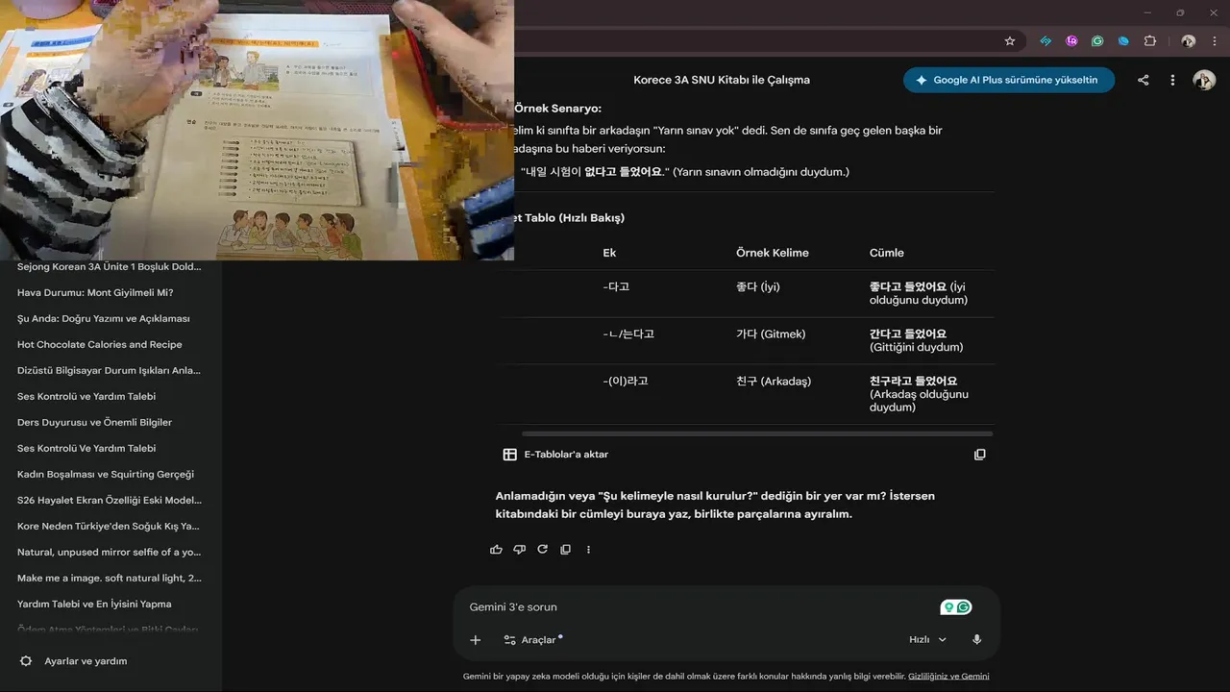Click the Örnek Kelime column header
The image size is (1230, 692).
(773, 253)
